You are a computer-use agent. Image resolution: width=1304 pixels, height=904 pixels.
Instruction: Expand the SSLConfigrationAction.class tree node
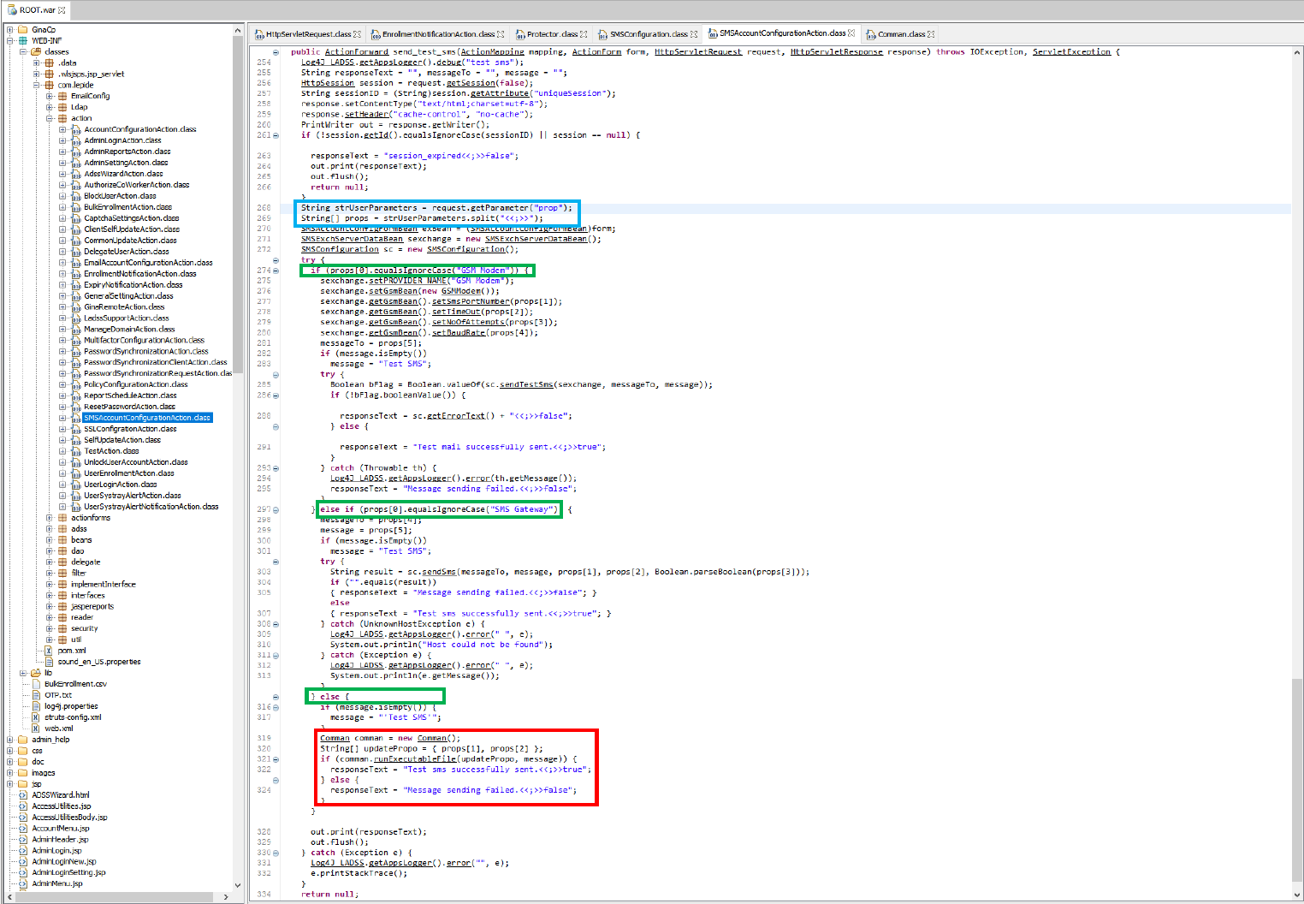click(62, 429)
